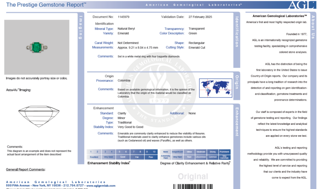320x189 pixels.
Task: Click the Extremely Rare rarity cell
Action: coord(166,157)
